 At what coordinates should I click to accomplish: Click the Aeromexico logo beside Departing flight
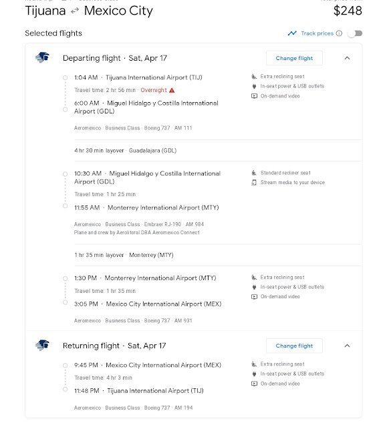(42, 57)
